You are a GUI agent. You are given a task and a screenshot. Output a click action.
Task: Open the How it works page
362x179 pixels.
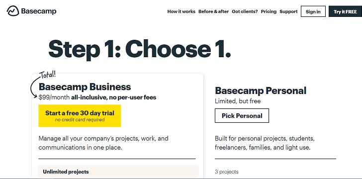pos(181,11)
